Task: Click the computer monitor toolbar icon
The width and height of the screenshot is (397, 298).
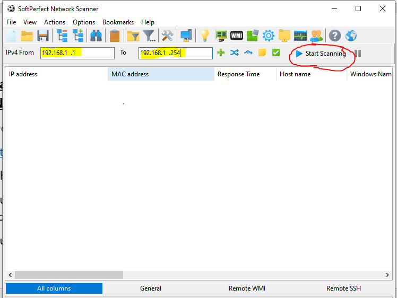Action: click(x=186, y=36)
